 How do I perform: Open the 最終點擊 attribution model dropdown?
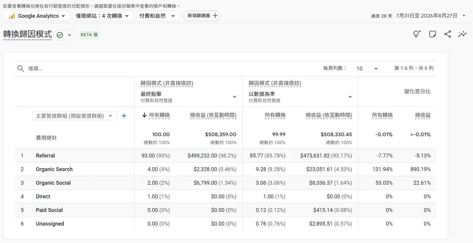coord(235,97)
